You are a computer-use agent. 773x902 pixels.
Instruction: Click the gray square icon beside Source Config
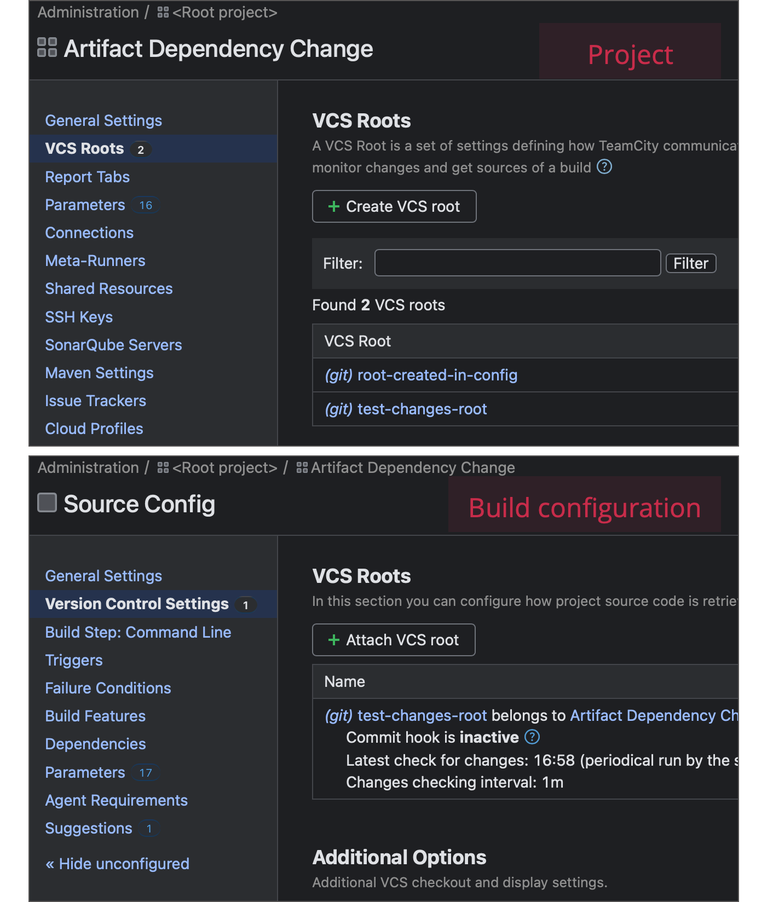(x=47, y=502)
